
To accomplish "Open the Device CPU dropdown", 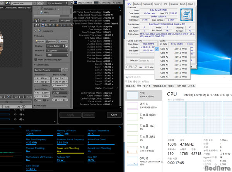I will tap(57, 55).
